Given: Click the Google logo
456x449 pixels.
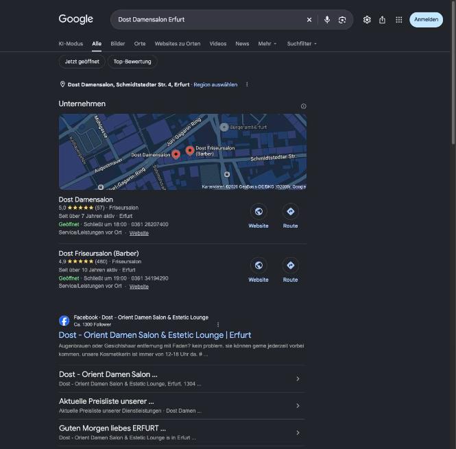Looking at the screenshot, I should tap(75, 19).
